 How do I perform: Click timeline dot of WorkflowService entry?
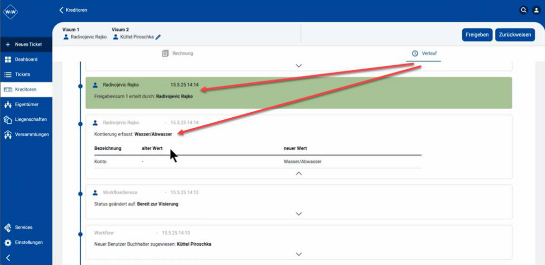80,193
